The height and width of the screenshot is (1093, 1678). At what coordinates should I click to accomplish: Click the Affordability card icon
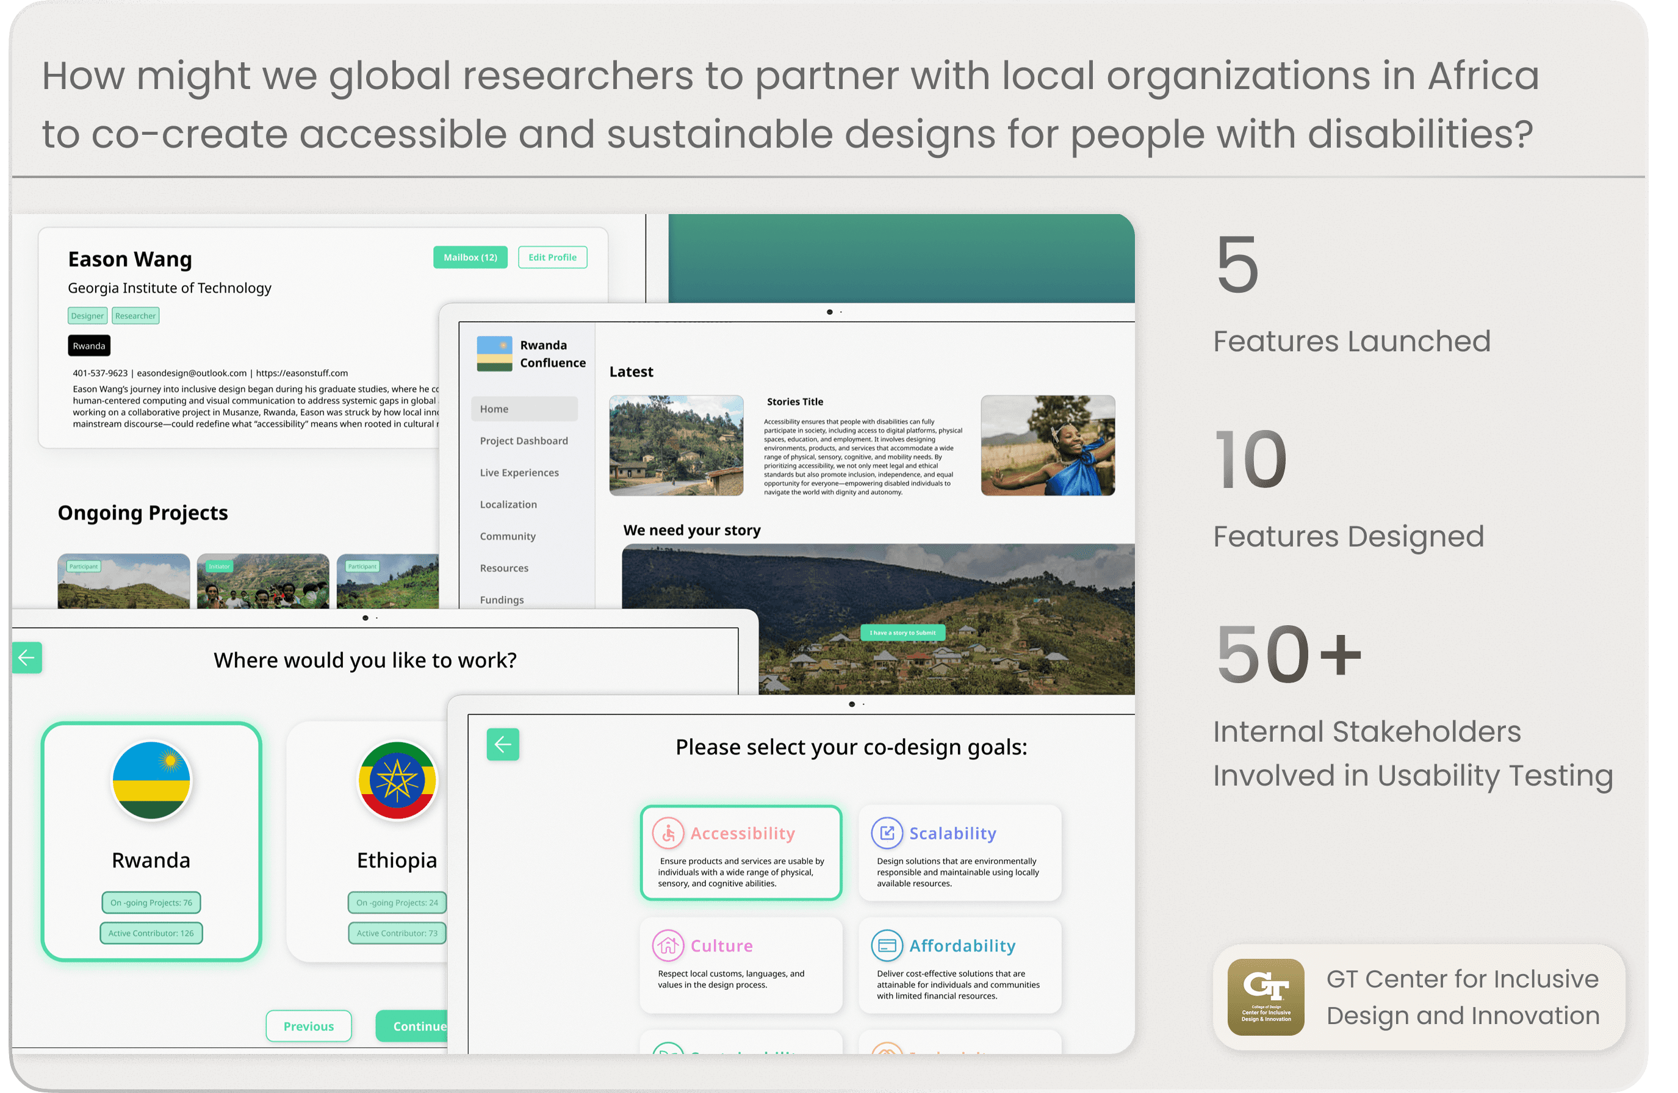tap(886, 945)
